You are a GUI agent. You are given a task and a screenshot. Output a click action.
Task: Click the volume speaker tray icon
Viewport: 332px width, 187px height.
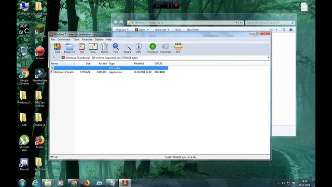tap(283, 183)
